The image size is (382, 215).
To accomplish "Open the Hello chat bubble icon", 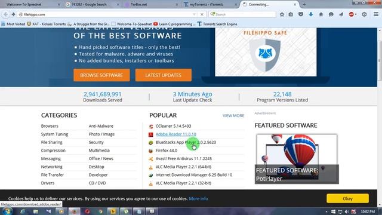I will coord(331,14).
